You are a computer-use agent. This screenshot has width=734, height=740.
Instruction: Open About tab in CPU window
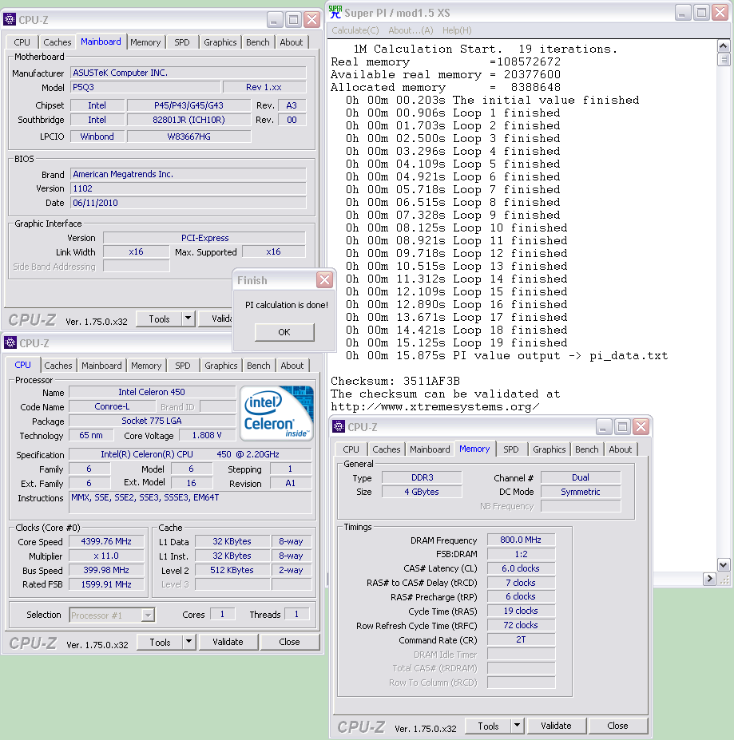(x=292, y=366)
